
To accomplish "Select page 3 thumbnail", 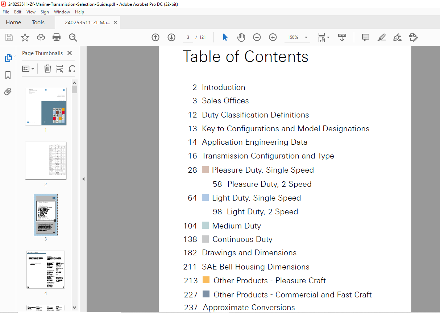I will pos(46,215).
